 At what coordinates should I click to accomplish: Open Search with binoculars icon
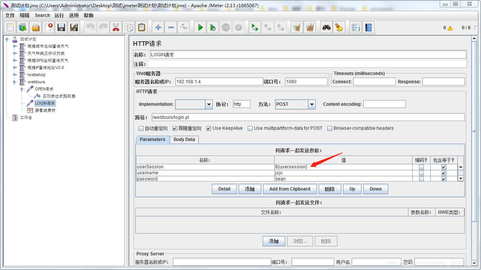click(327, 27)
